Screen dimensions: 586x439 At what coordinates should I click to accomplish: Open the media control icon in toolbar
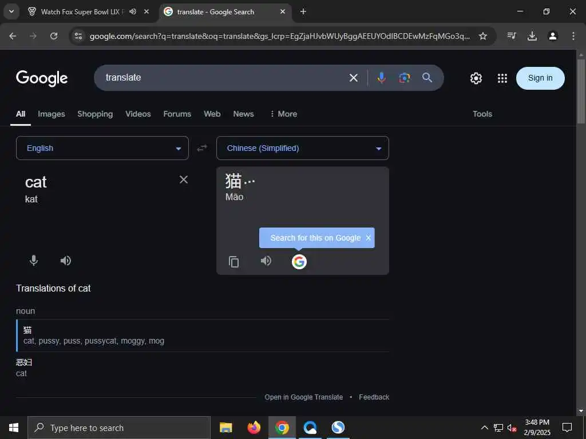[512, 36]
